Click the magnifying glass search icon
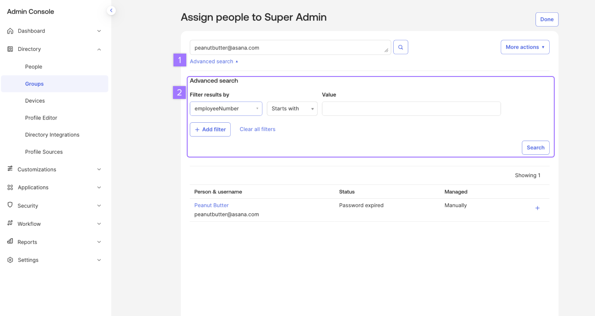This screenshot has width=595, height=316. pyautogui.click(x=400, y=47)
